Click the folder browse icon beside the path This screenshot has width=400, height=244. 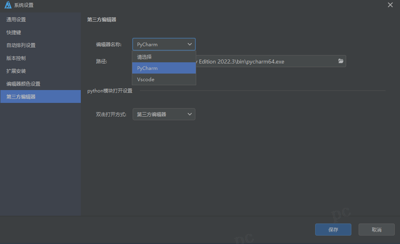point(341,61)
